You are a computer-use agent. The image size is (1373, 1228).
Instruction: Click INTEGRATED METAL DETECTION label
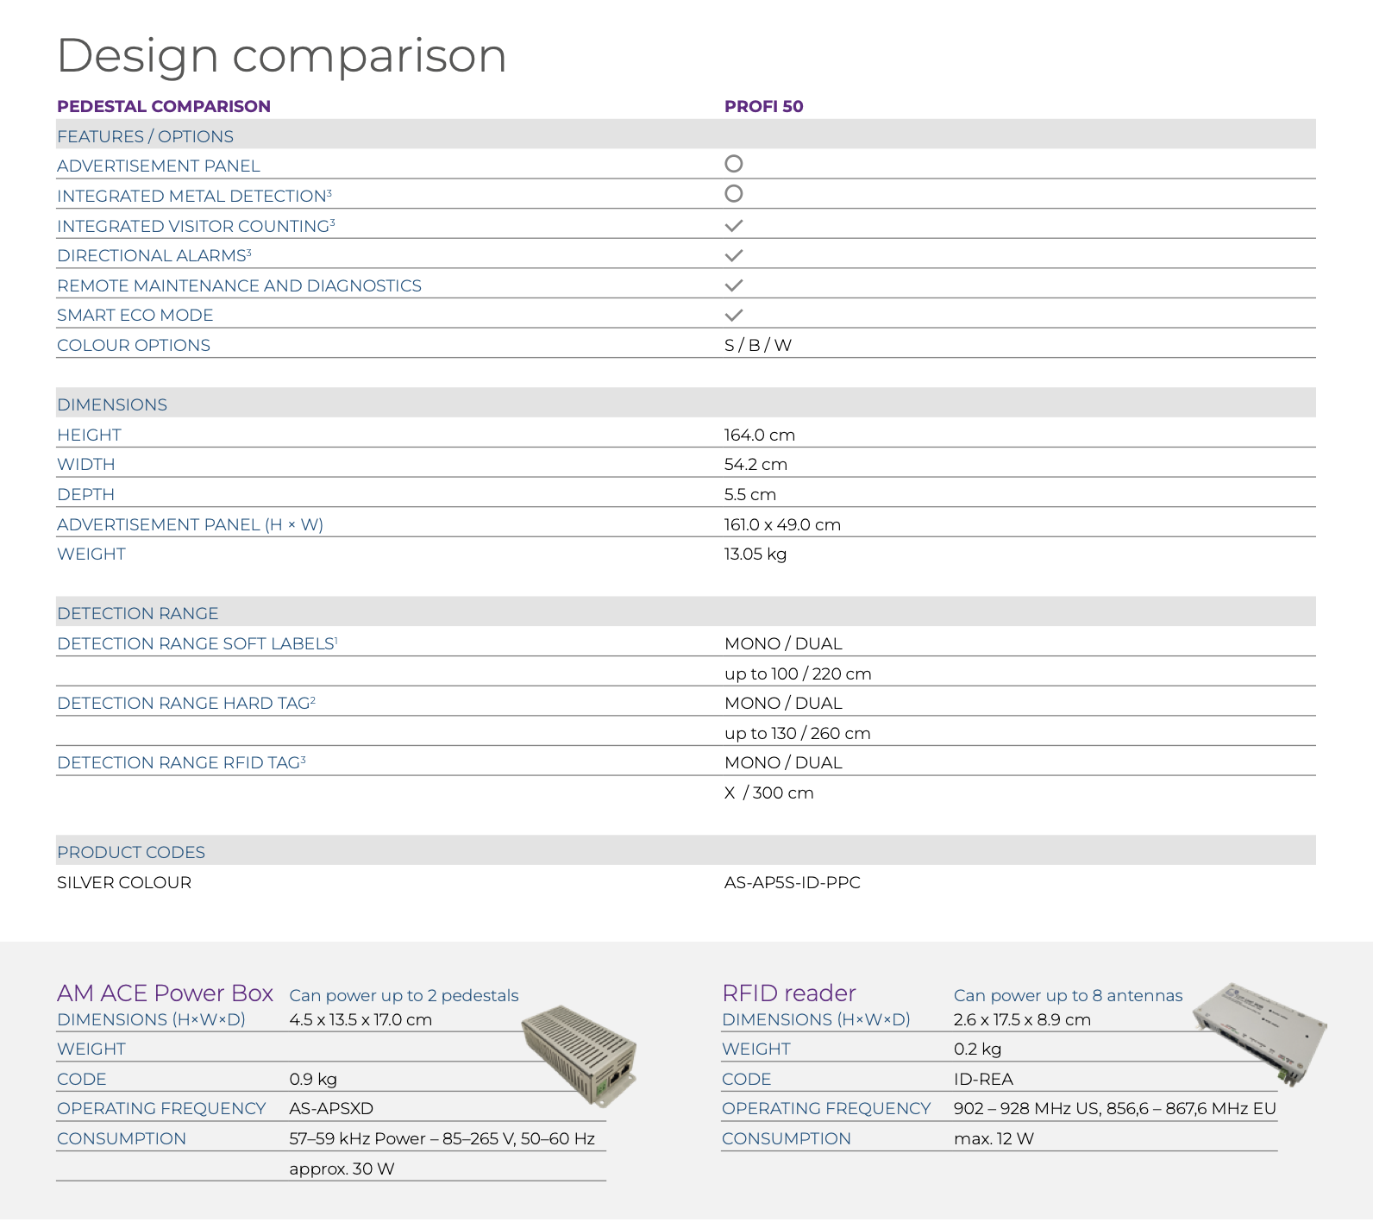[194, 196]
